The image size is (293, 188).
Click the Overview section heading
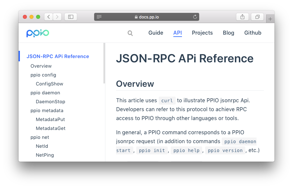coord(135,84)
